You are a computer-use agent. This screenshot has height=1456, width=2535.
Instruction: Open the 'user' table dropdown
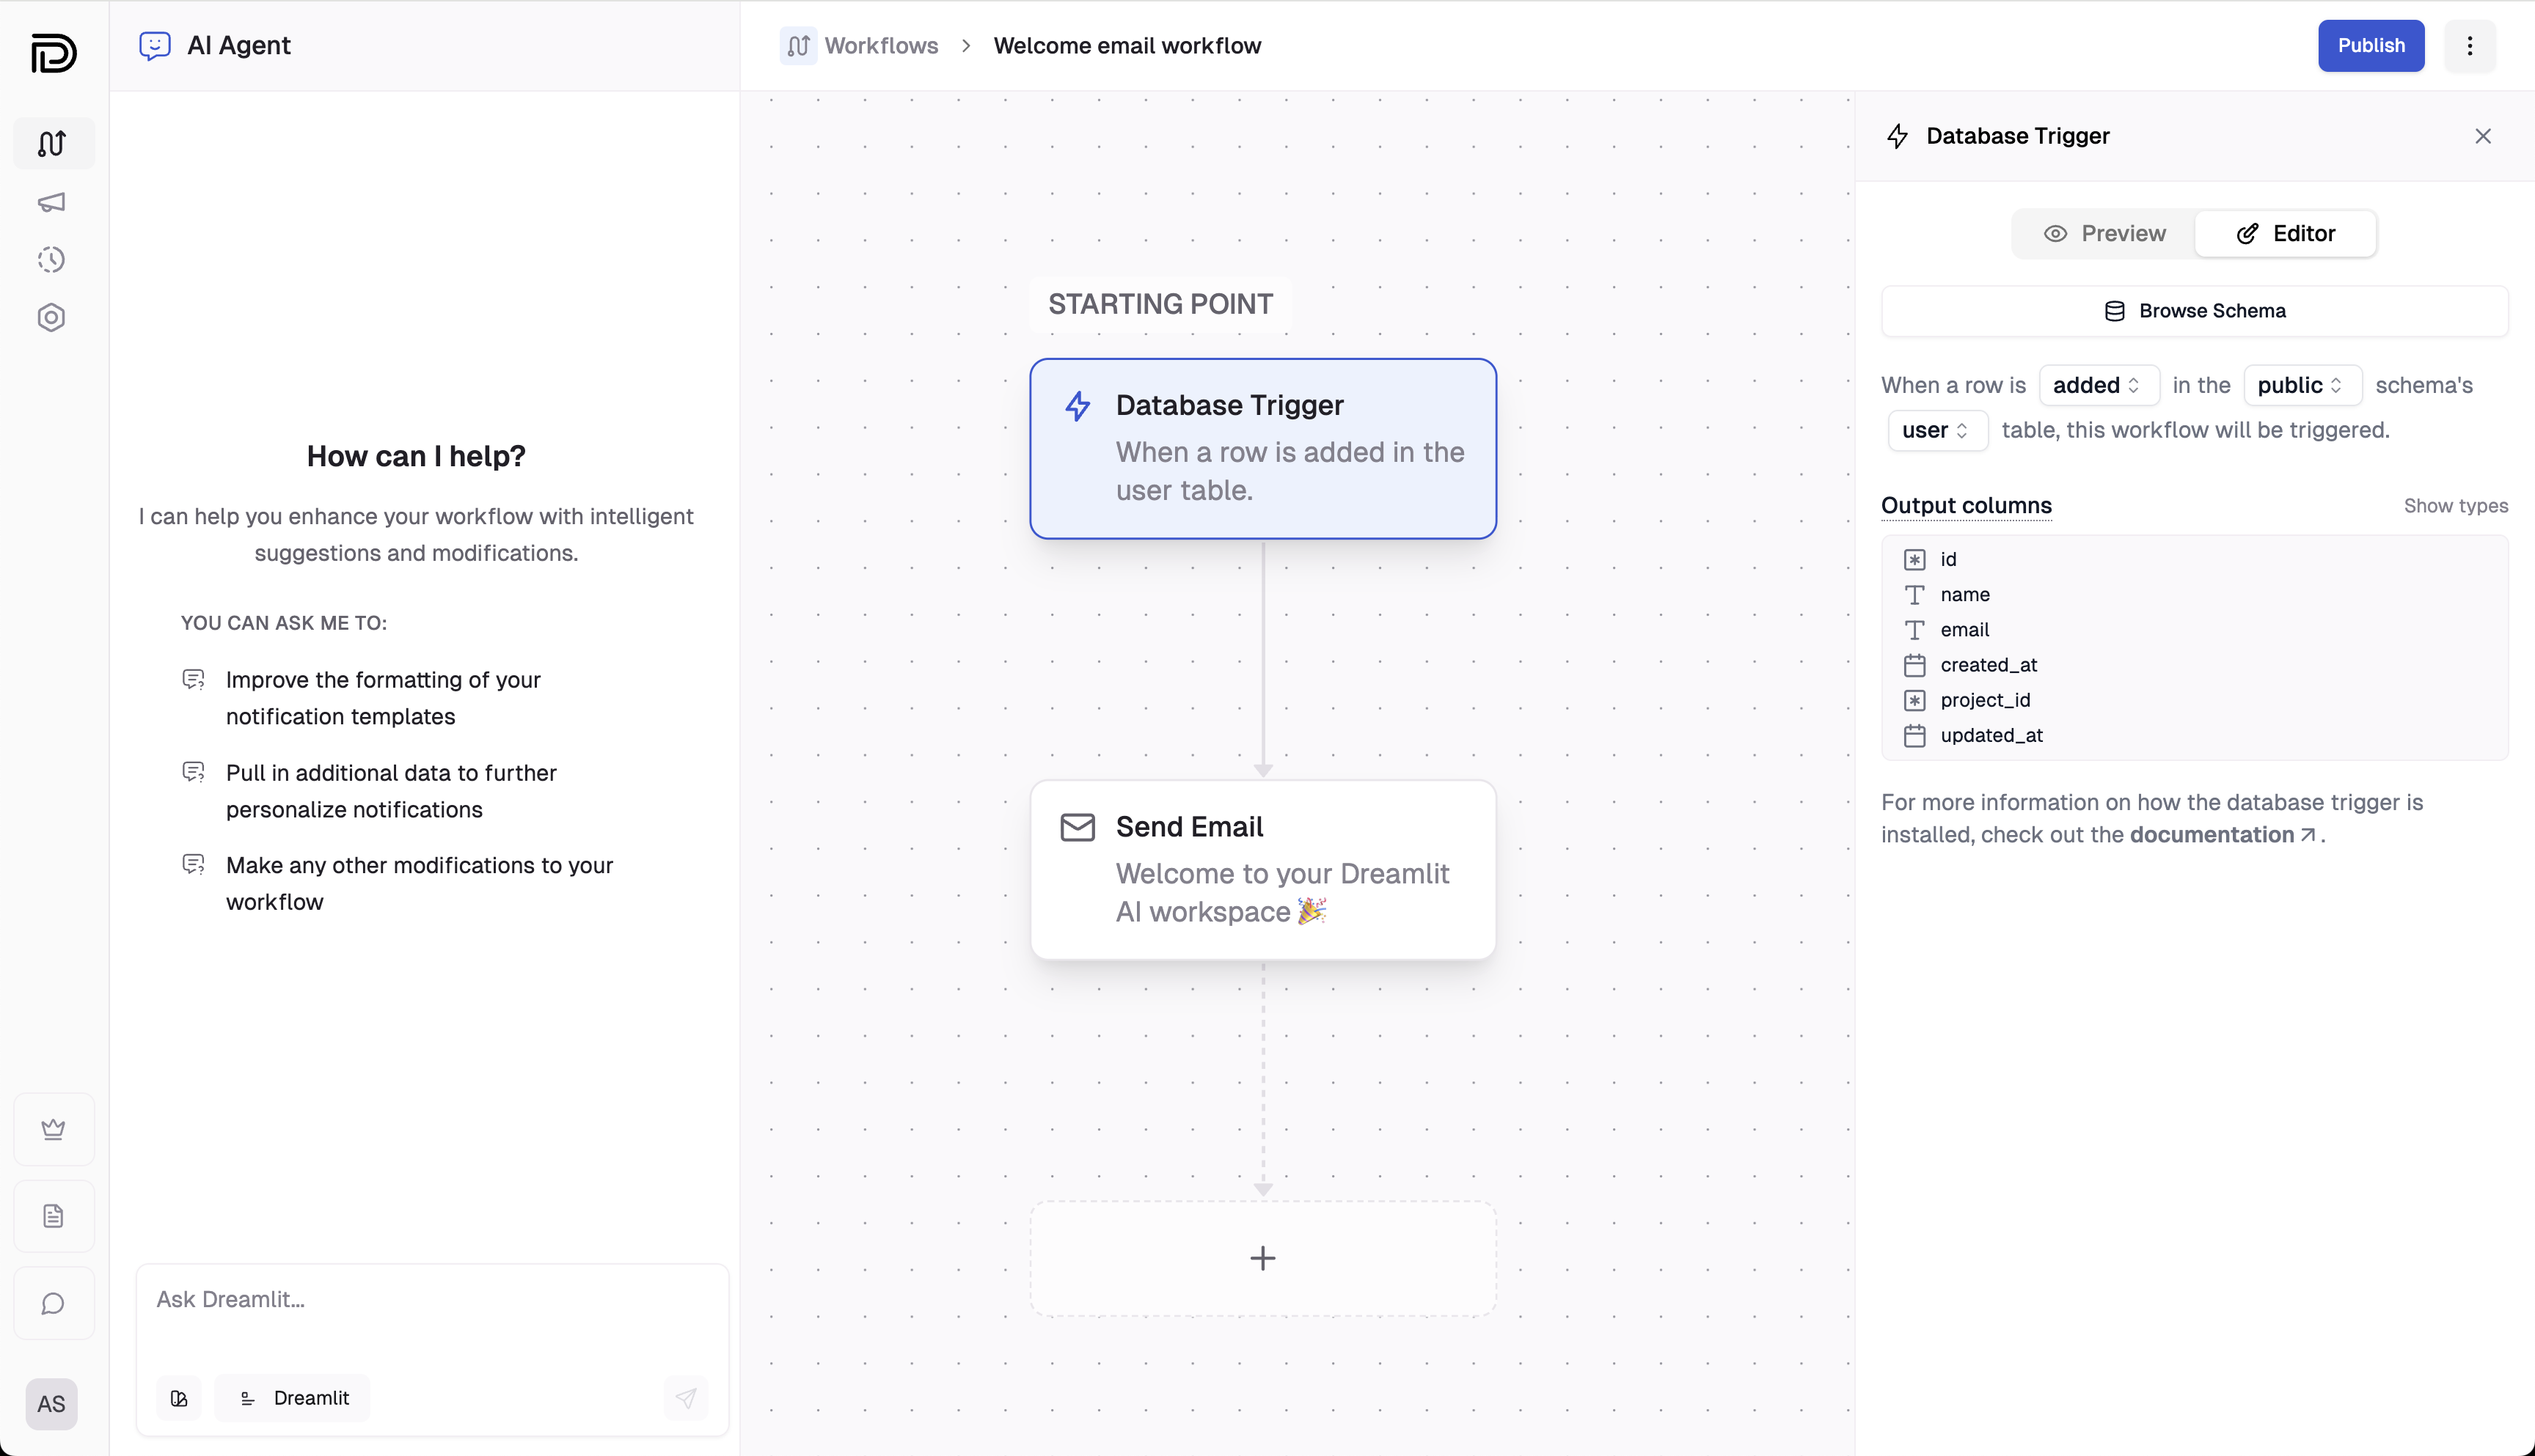pos(1936,430)
